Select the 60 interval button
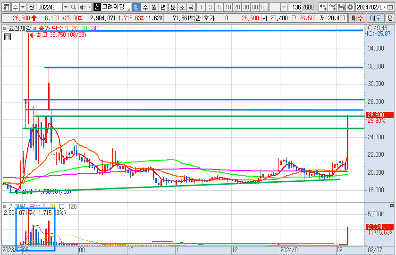Image resolution: width=396 pixels, height=255 pixels. (x=255, y=7)
